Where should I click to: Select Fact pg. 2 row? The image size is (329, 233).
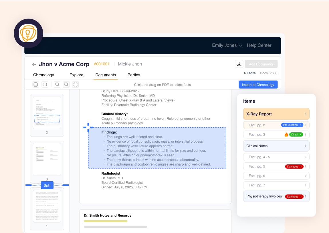[276, 125]
